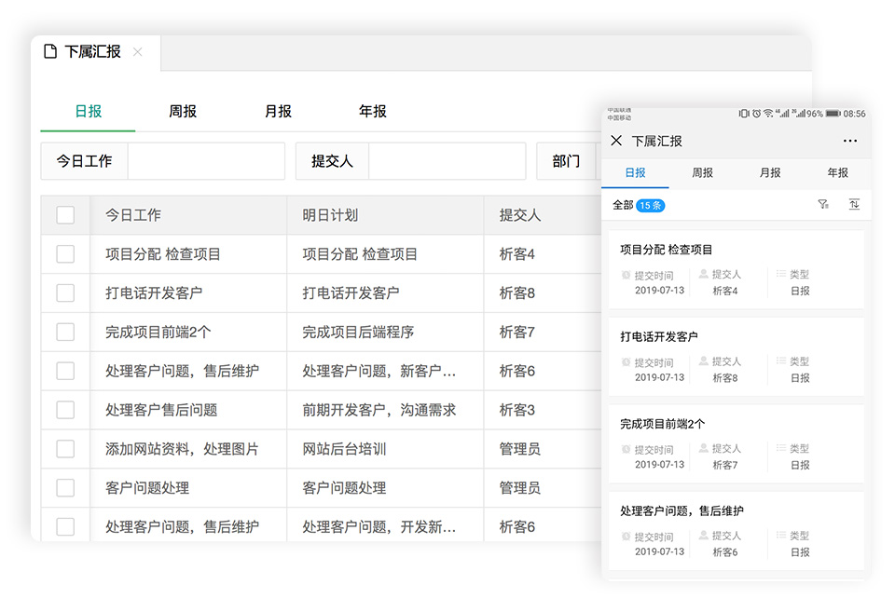The height and width of the screenshot is (612, 895).
Task: Close the mobile 下属汇报 page with X
Action: [616, 141]
